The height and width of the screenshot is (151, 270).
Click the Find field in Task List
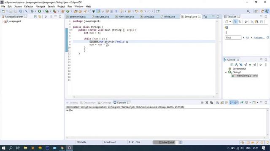pos(233,38)
